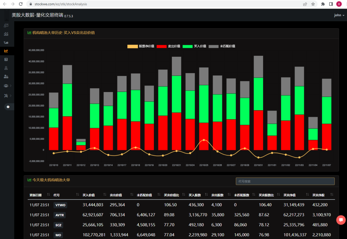Open the VTWO ticker badge
This screenshot has width=347, height=239.
click(60, 205)
